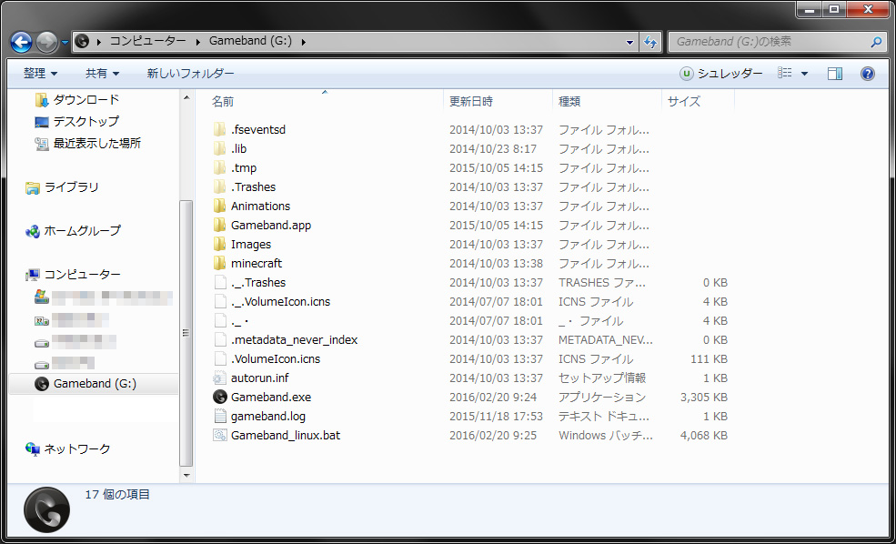Click large Gameband icon in details pane
The width and height of the screenshot is (896, 544).
pos(47,510)
